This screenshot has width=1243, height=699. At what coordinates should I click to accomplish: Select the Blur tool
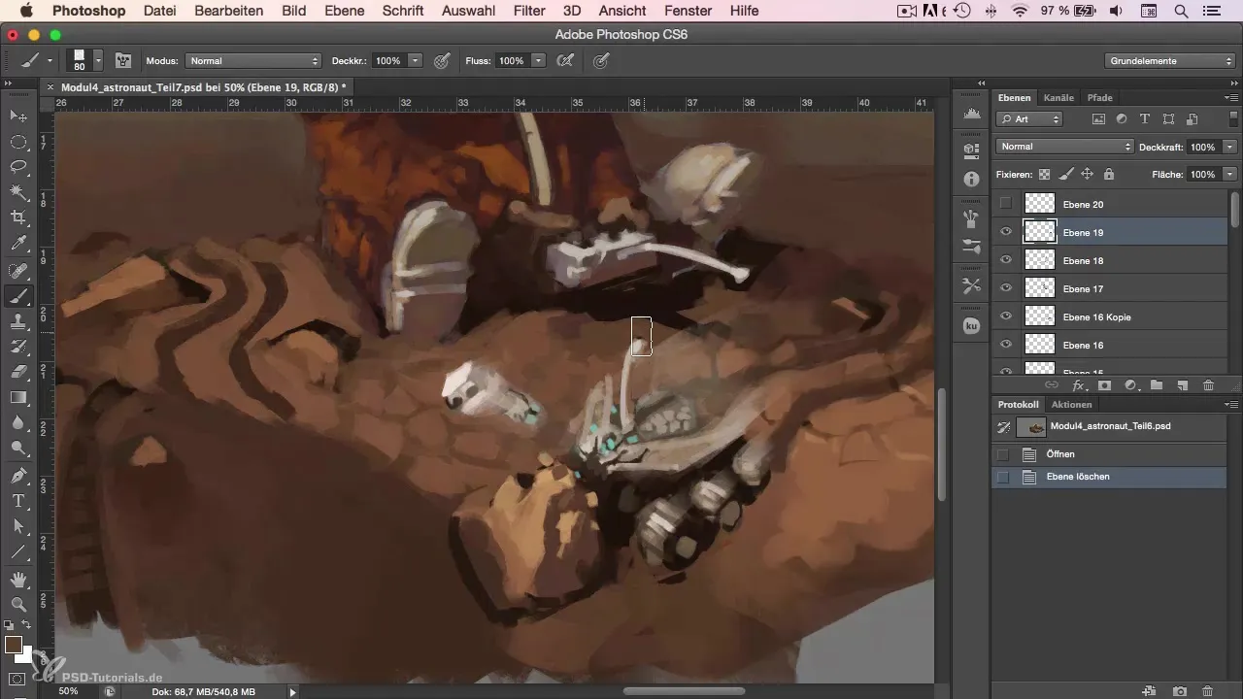pos(18,422)
